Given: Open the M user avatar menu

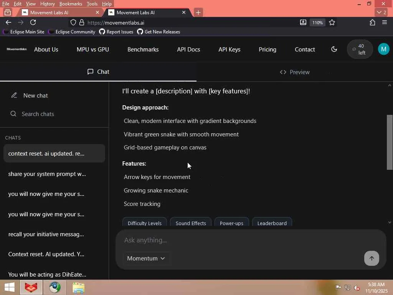Looking at the screenshot, I should (383, 49).
